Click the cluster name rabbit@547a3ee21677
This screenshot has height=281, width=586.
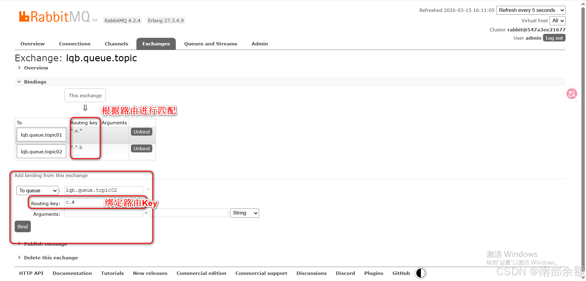(536, 30)
